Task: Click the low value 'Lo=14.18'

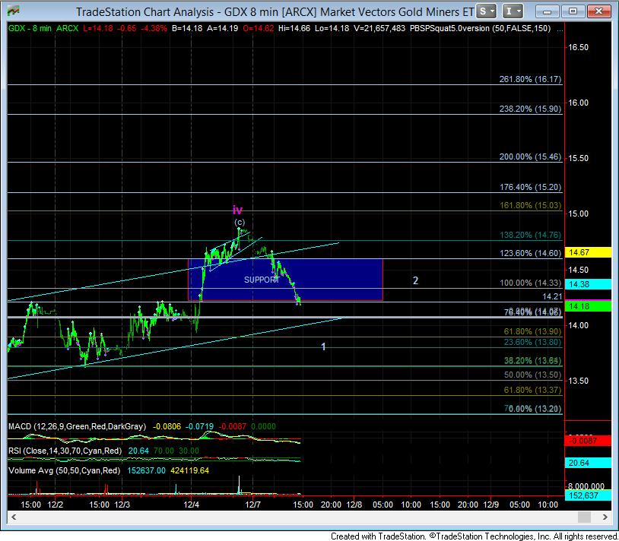Action: click(332, 28)
